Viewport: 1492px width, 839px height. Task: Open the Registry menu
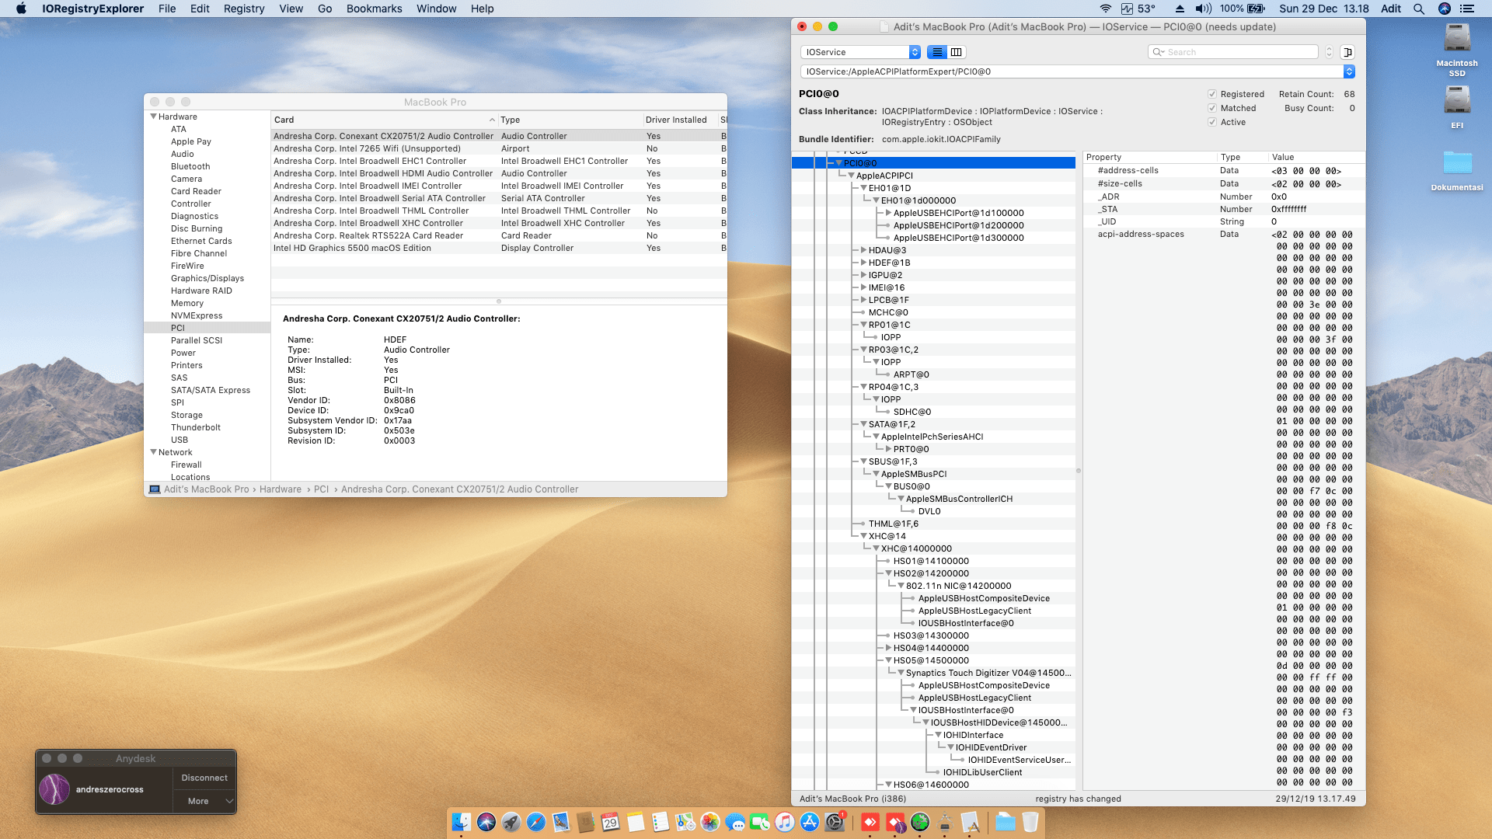(x=243, y=9)
